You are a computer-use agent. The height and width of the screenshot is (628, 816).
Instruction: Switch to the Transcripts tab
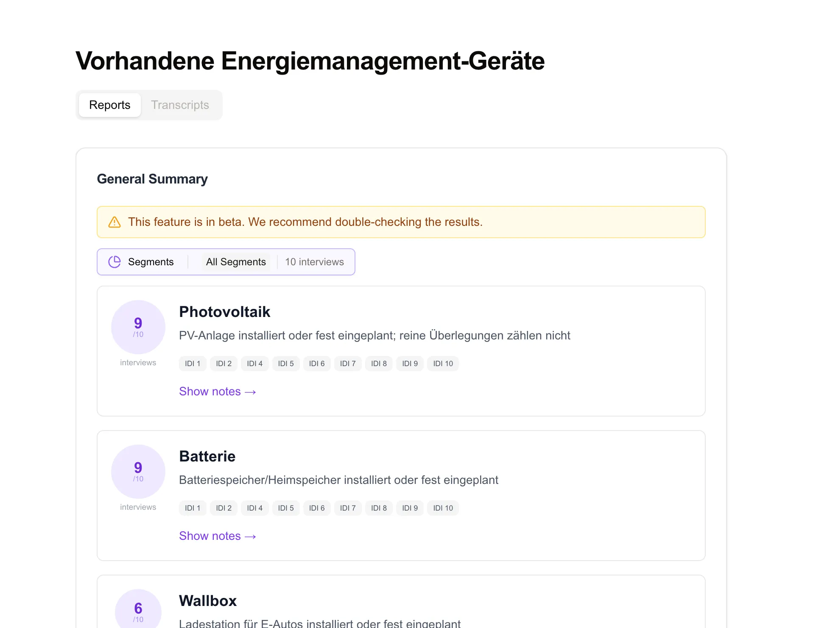tap(180, 105)
